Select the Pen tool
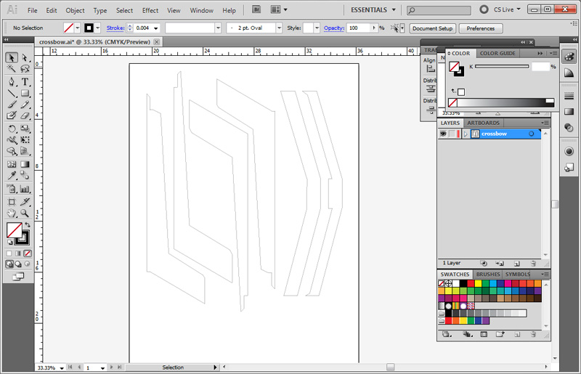Screen dimensions: 581x374 (12, 81)
